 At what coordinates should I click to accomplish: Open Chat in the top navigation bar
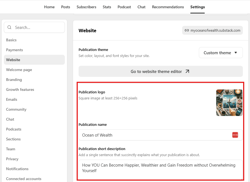click(x=141, y=7)
